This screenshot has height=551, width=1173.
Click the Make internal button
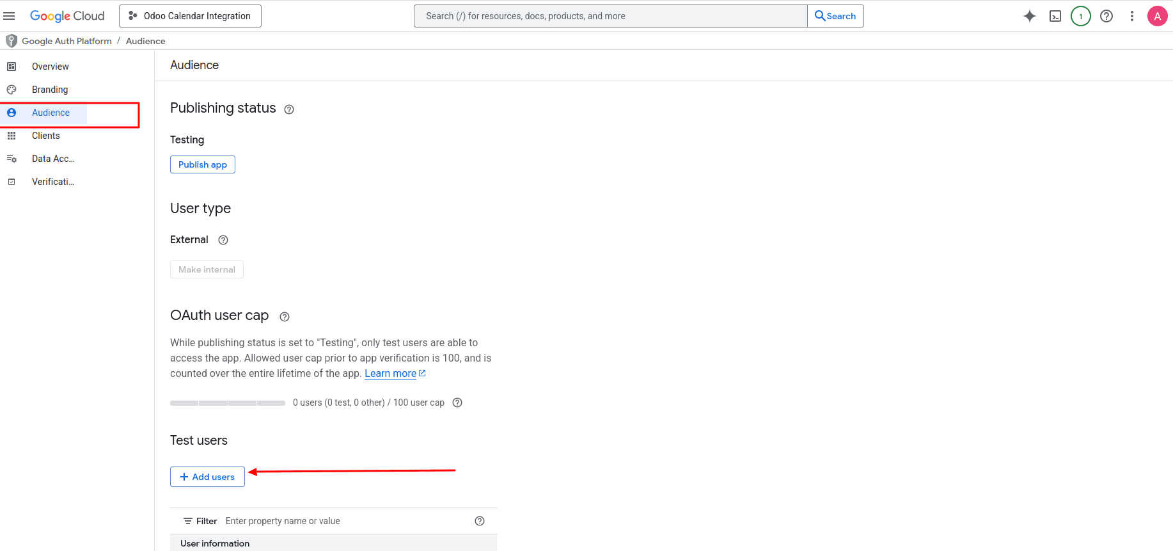click(207, 269)
